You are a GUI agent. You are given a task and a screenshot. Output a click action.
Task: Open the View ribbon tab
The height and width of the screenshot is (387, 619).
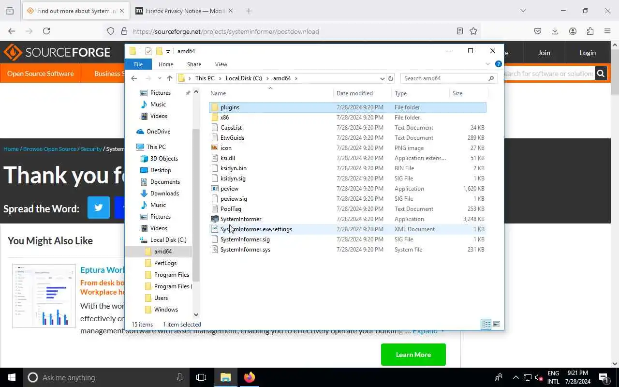point(221,64)
